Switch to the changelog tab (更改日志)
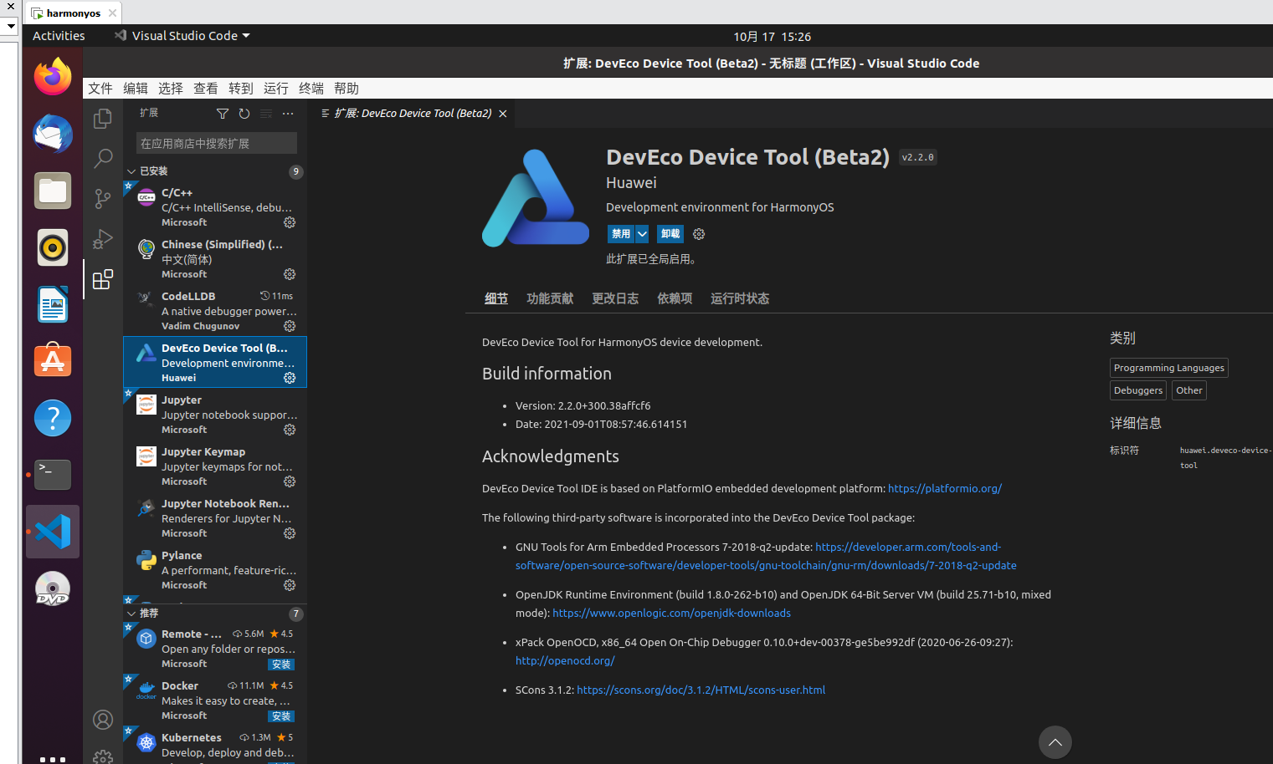The height and width of the screenshot is (764, 1273). pyautogui.click(x=615, y=298)
